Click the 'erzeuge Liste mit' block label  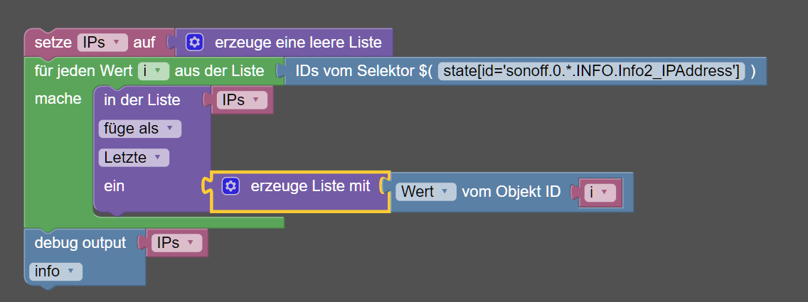pos(310,186)
